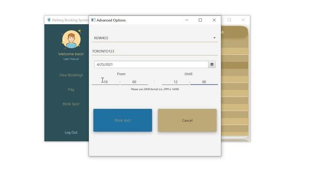The height and width of the screenshot is (174, 310).
Task: Click the Advanced Options window title icon
Action: point(93,20)
